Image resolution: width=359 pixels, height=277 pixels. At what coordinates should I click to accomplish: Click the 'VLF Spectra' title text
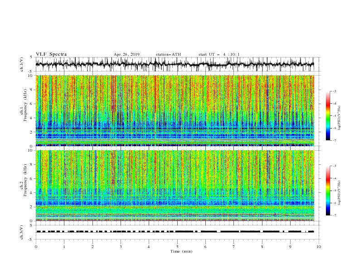click(x=51, y=54)
